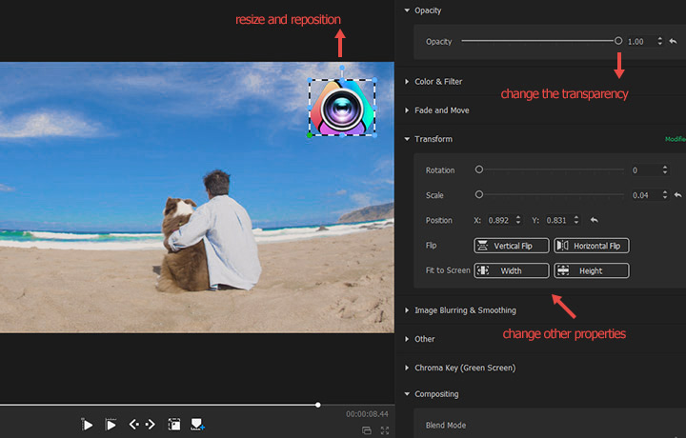The image size is (686, 438).
Task: Reset the Opacity value with the undo arrow
Action: pyautogui.click(x=673, y=42)
